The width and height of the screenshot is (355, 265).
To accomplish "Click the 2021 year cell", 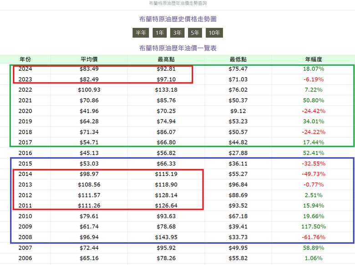I will point(25,100).
